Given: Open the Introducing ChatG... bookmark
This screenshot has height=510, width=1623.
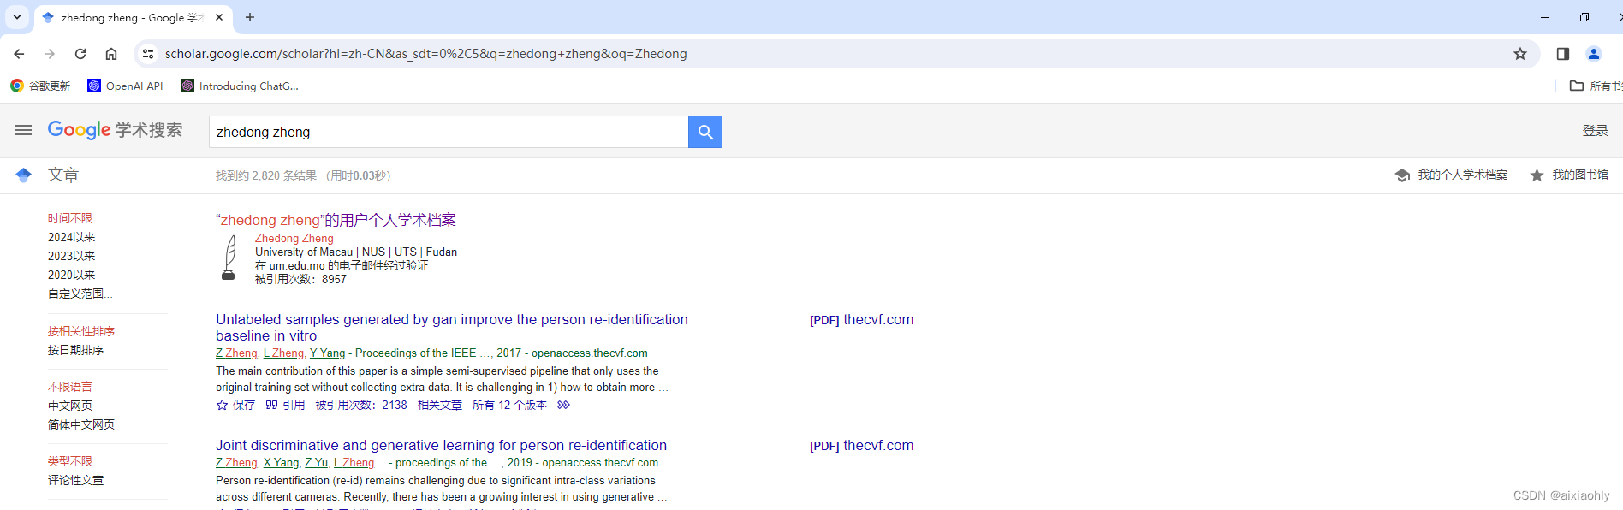Looking at the screenshot, I should point(240,86).
